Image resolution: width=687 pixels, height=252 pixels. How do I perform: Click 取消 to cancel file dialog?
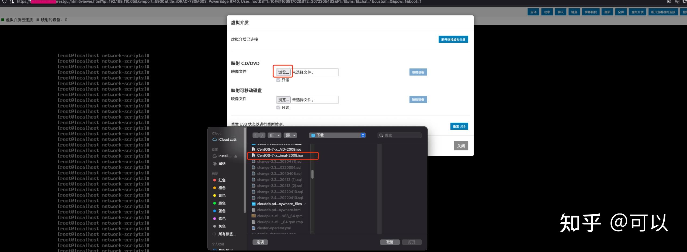(x=390, y=242)
